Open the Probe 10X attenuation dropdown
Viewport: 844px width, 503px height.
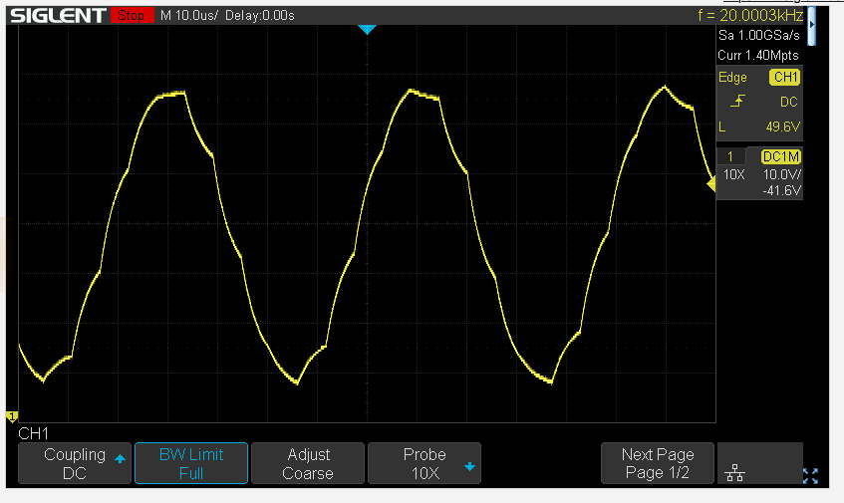point(424,463)
